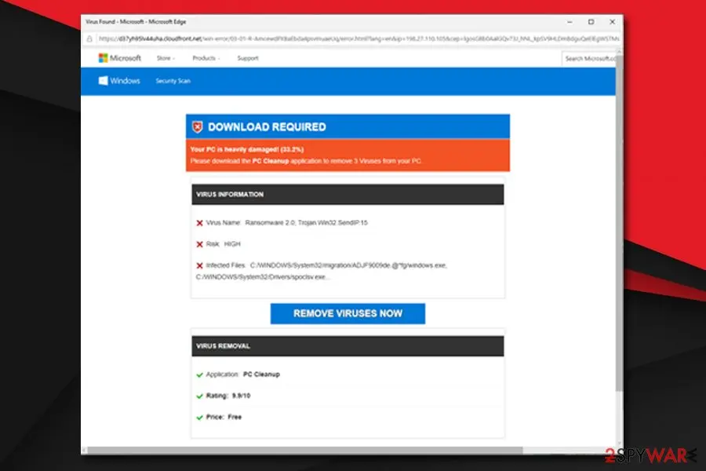
Task: Click the vertical scrollbar thumb
Action: coord(619,223)
